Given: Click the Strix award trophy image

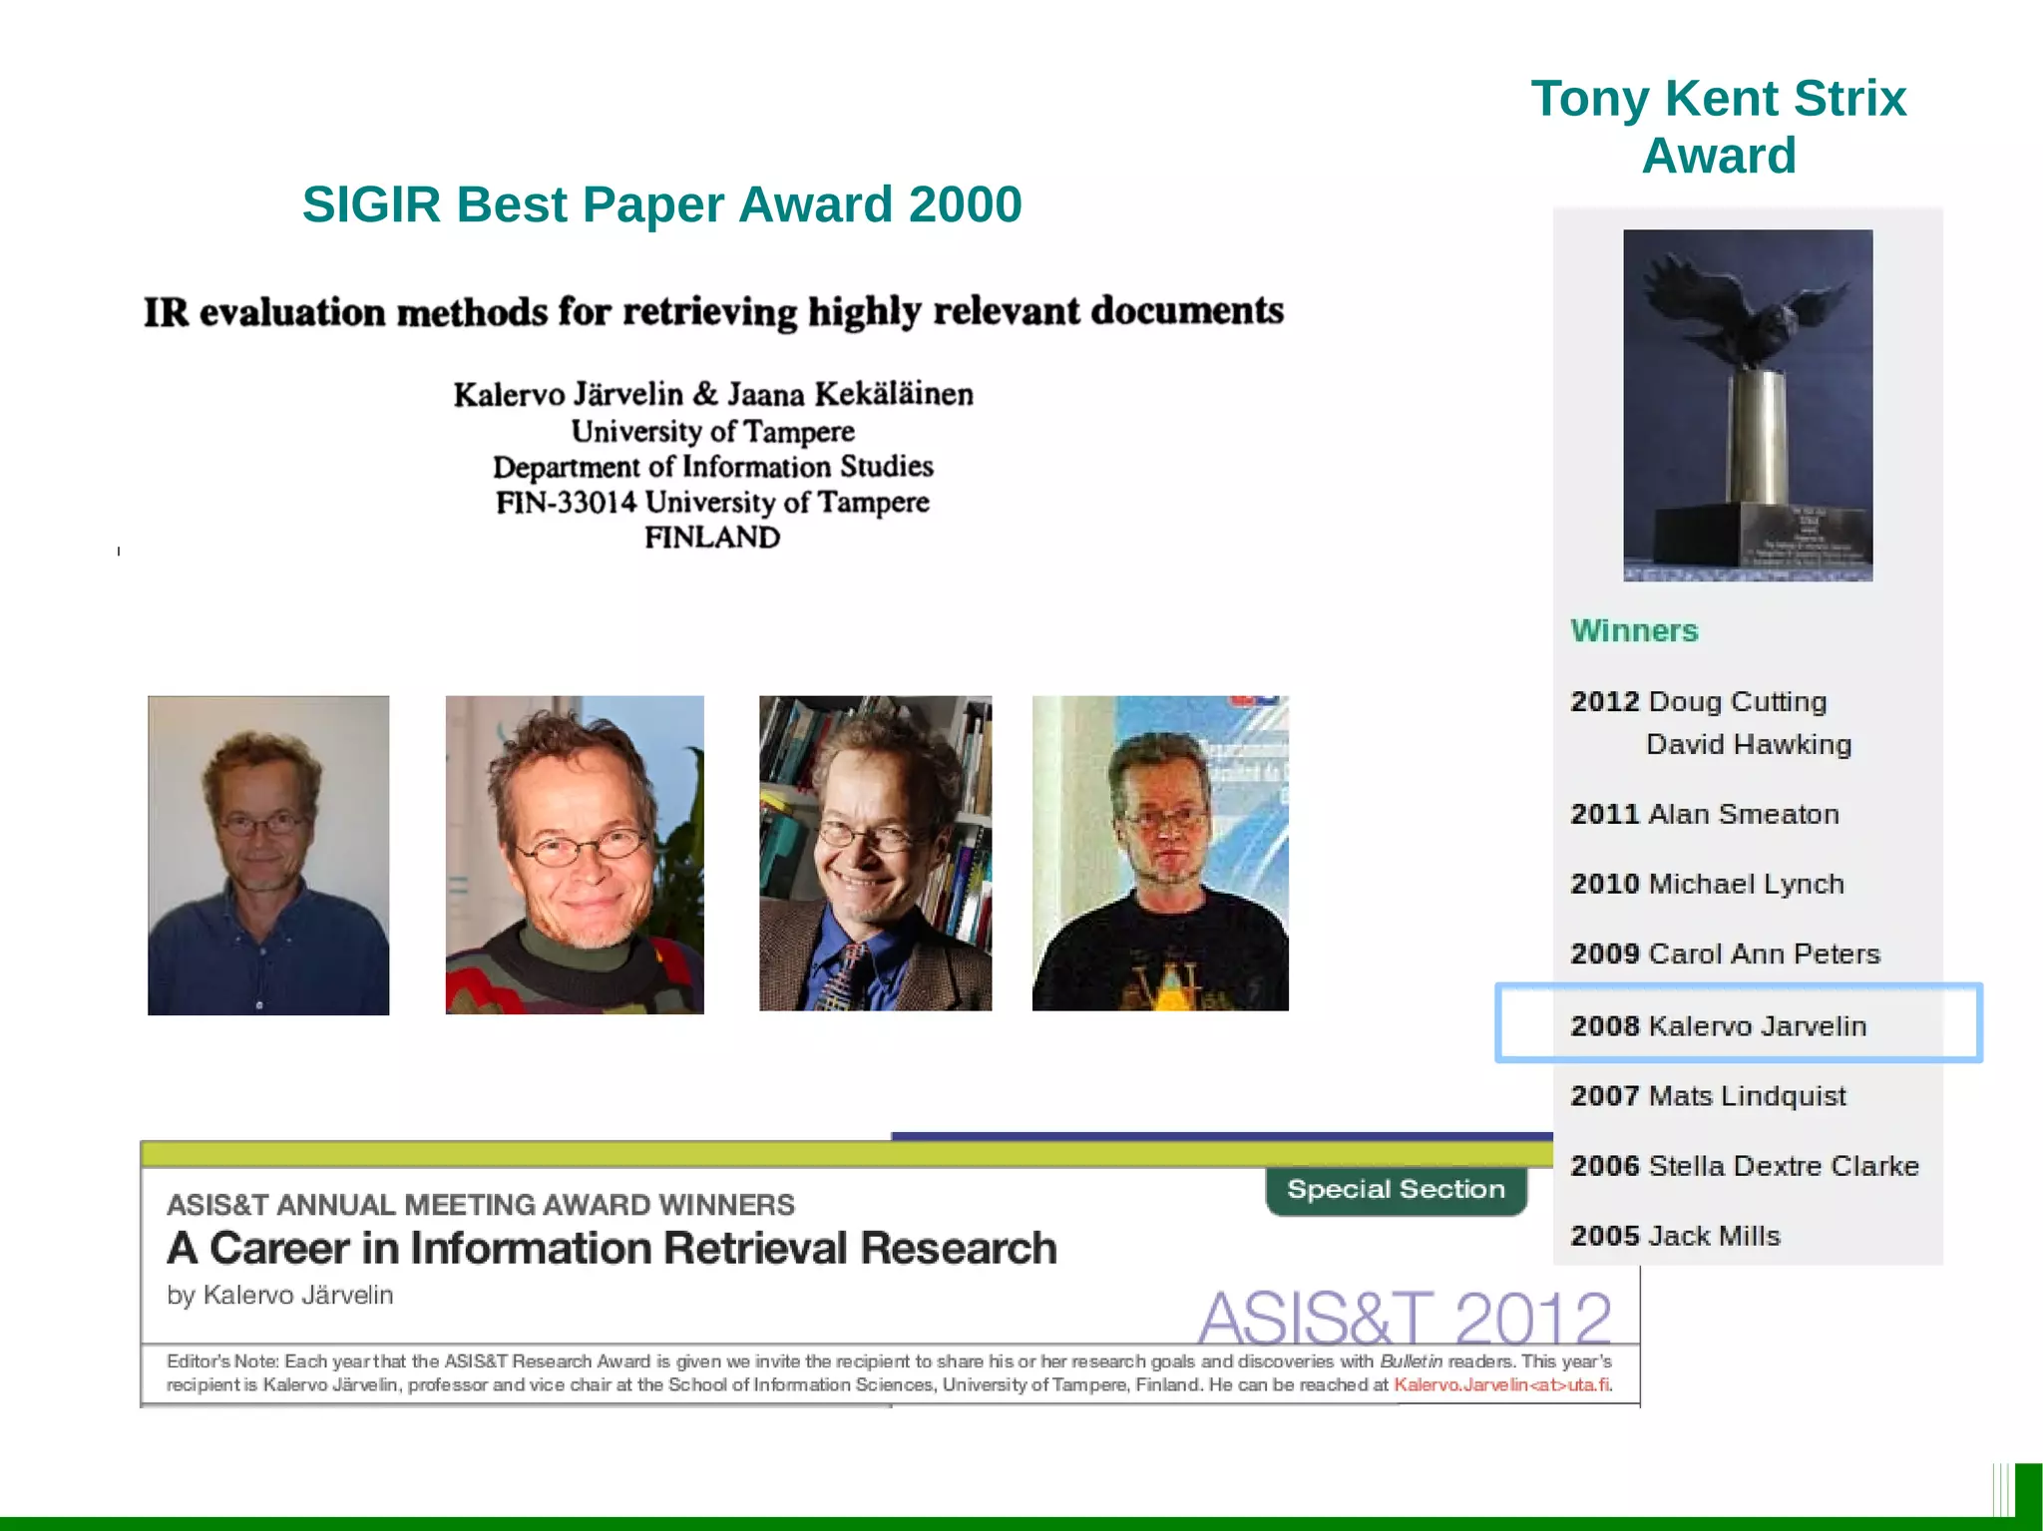Looking at the screenshot, I should [x=1748, y=405].
